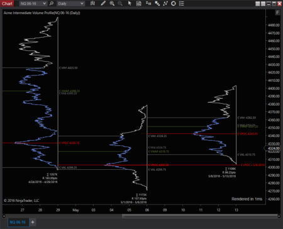Click the zoom in magnifier icon
Screen dimensions: 283x229
(112, 3)
